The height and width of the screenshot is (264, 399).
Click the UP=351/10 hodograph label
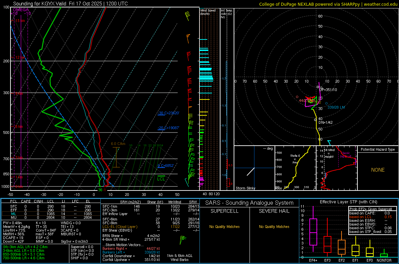coord(328,90)
